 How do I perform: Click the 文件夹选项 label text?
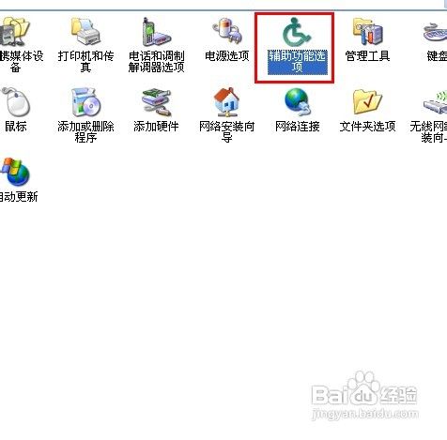tap(367, 127)
